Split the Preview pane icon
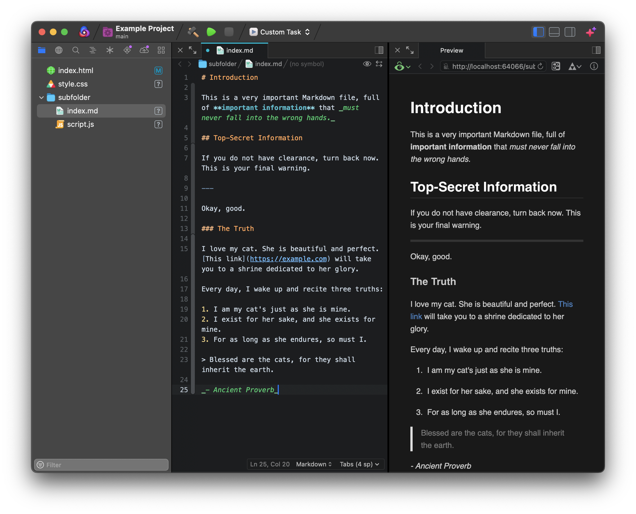636x514 pixels. click(596, 50)
